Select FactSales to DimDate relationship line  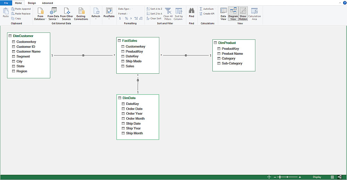click(138, 84)
